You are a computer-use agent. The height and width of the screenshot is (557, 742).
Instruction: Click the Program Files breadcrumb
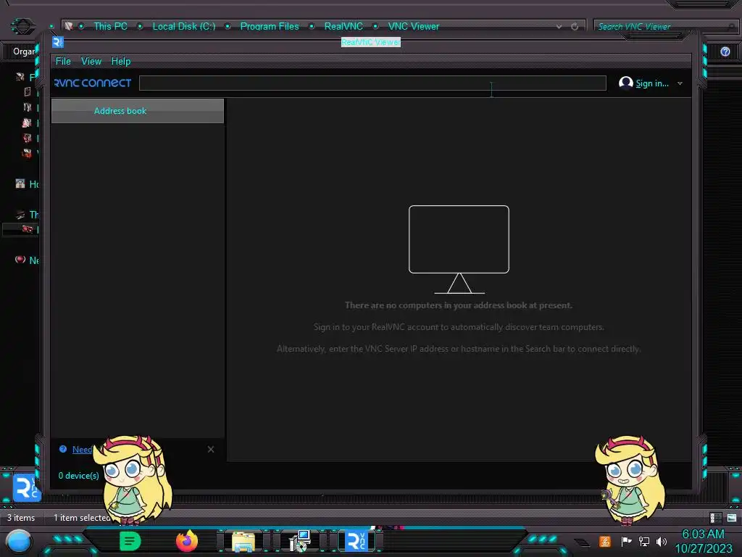tap(270, 27)
